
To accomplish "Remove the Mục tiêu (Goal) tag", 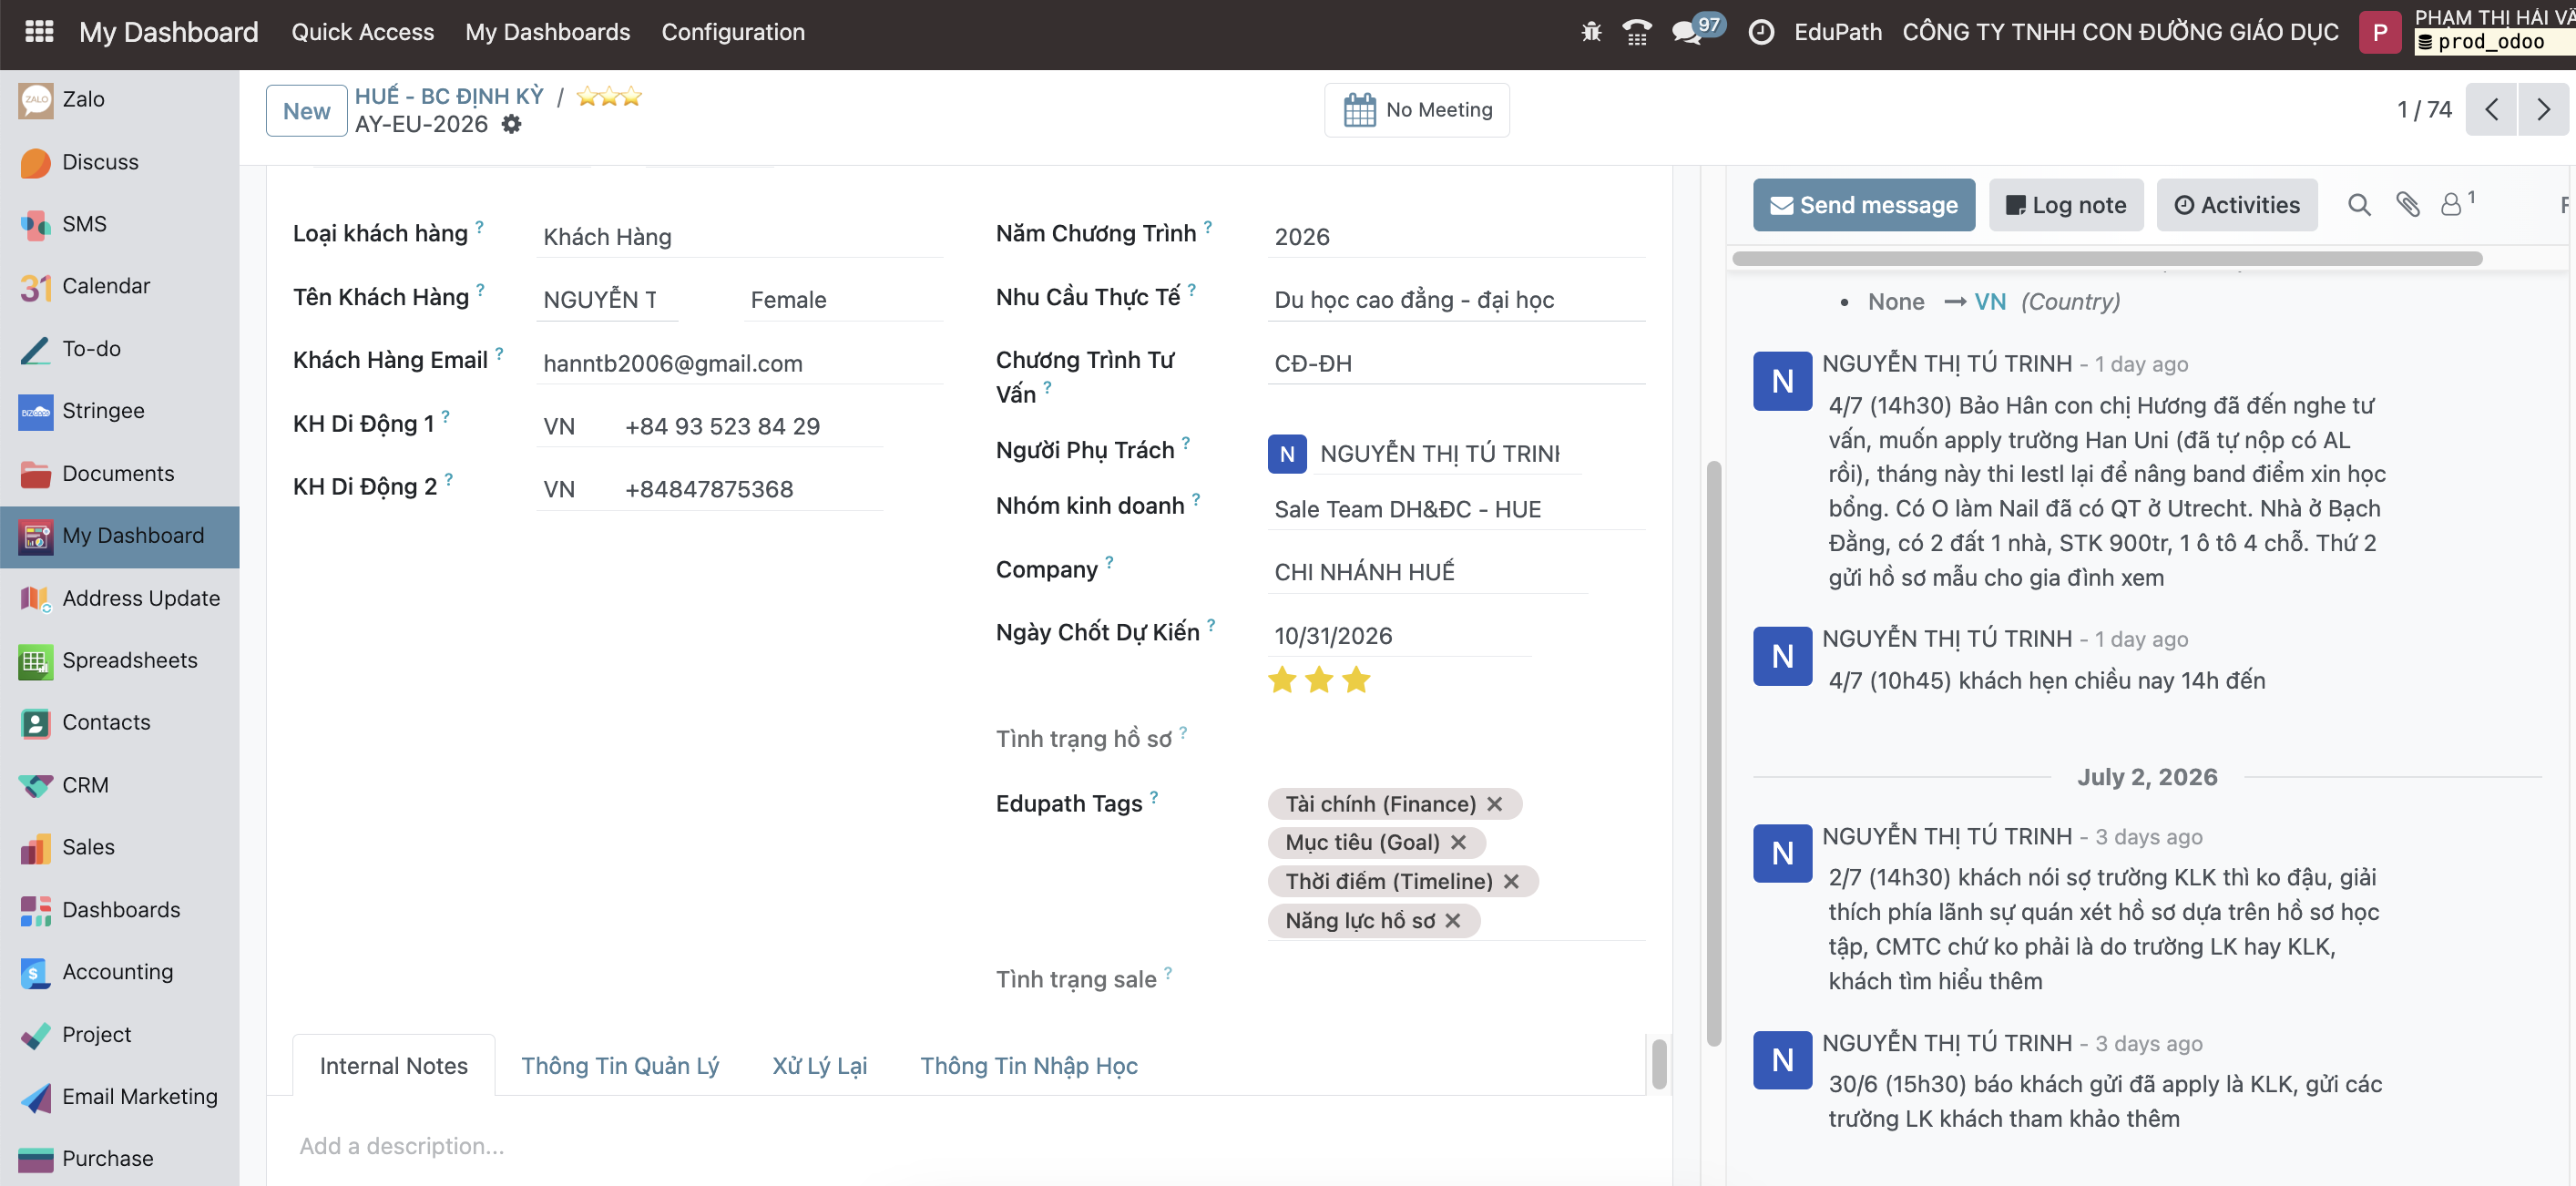I will coord(1459,842).
